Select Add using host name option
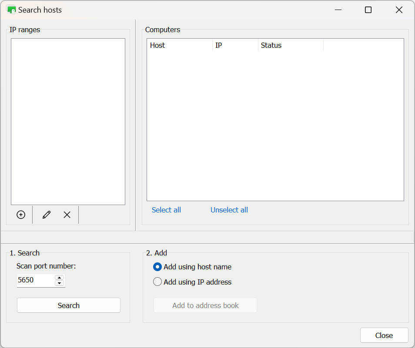 (157, 267)
